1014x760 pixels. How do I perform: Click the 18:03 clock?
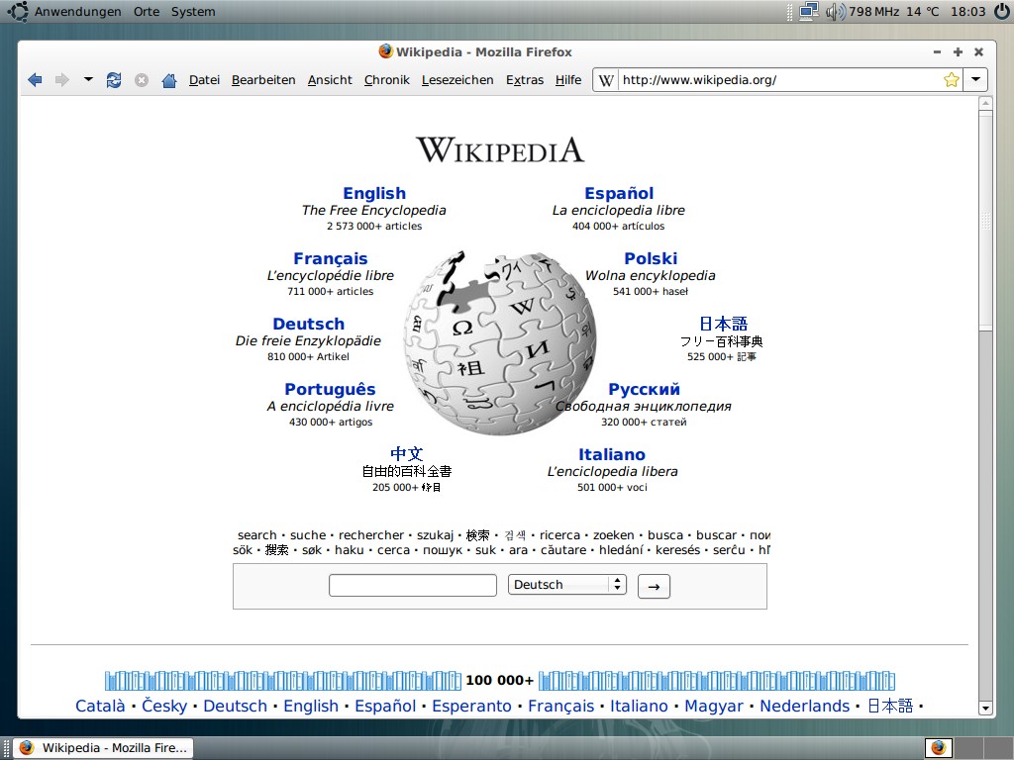click(968, 12)
